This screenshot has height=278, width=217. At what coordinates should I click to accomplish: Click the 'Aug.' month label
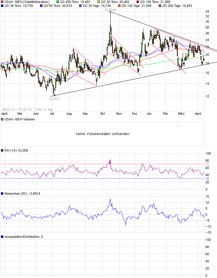pyautogui.click(x=69, y=114)
